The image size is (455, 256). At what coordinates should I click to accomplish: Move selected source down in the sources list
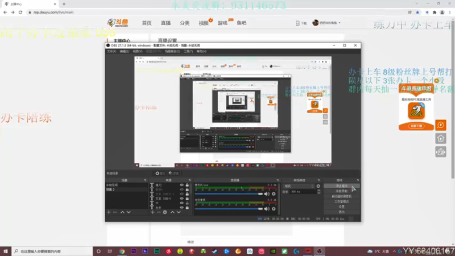179,212
